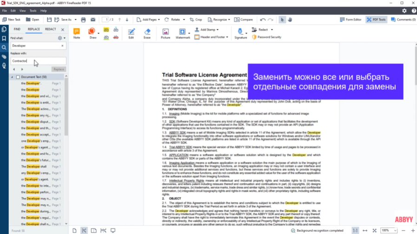Click the Undo arrow
Image resolution: width=417 pixels, height=234 pixels.
pos(263,19)
